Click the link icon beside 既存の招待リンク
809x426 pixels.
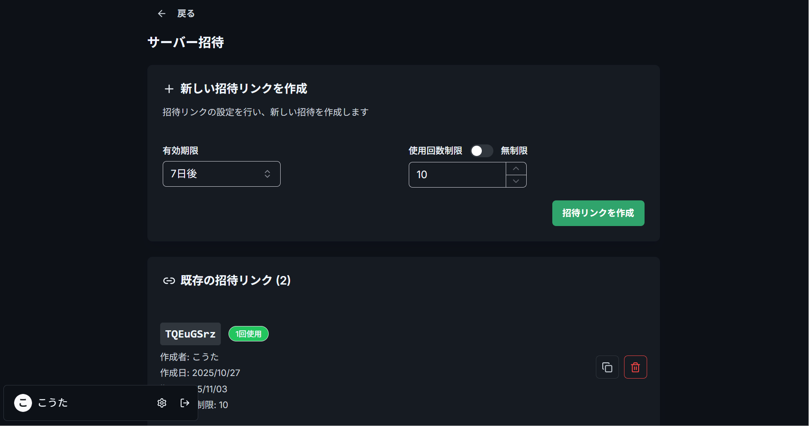click(168, 281)
